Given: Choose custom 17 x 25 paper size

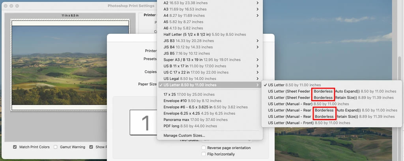Looking at the screenshot, I should click(x=210, y=94).
